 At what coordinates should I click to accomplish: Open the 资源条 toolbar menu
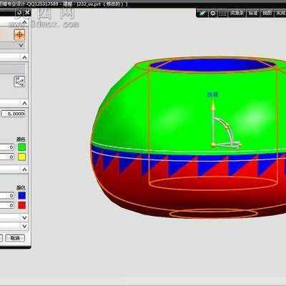(x=237, y=13)
